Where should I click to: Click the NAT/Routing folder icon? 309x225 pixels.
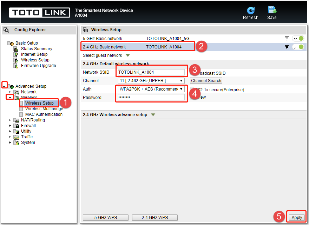[x=16, y=120]
